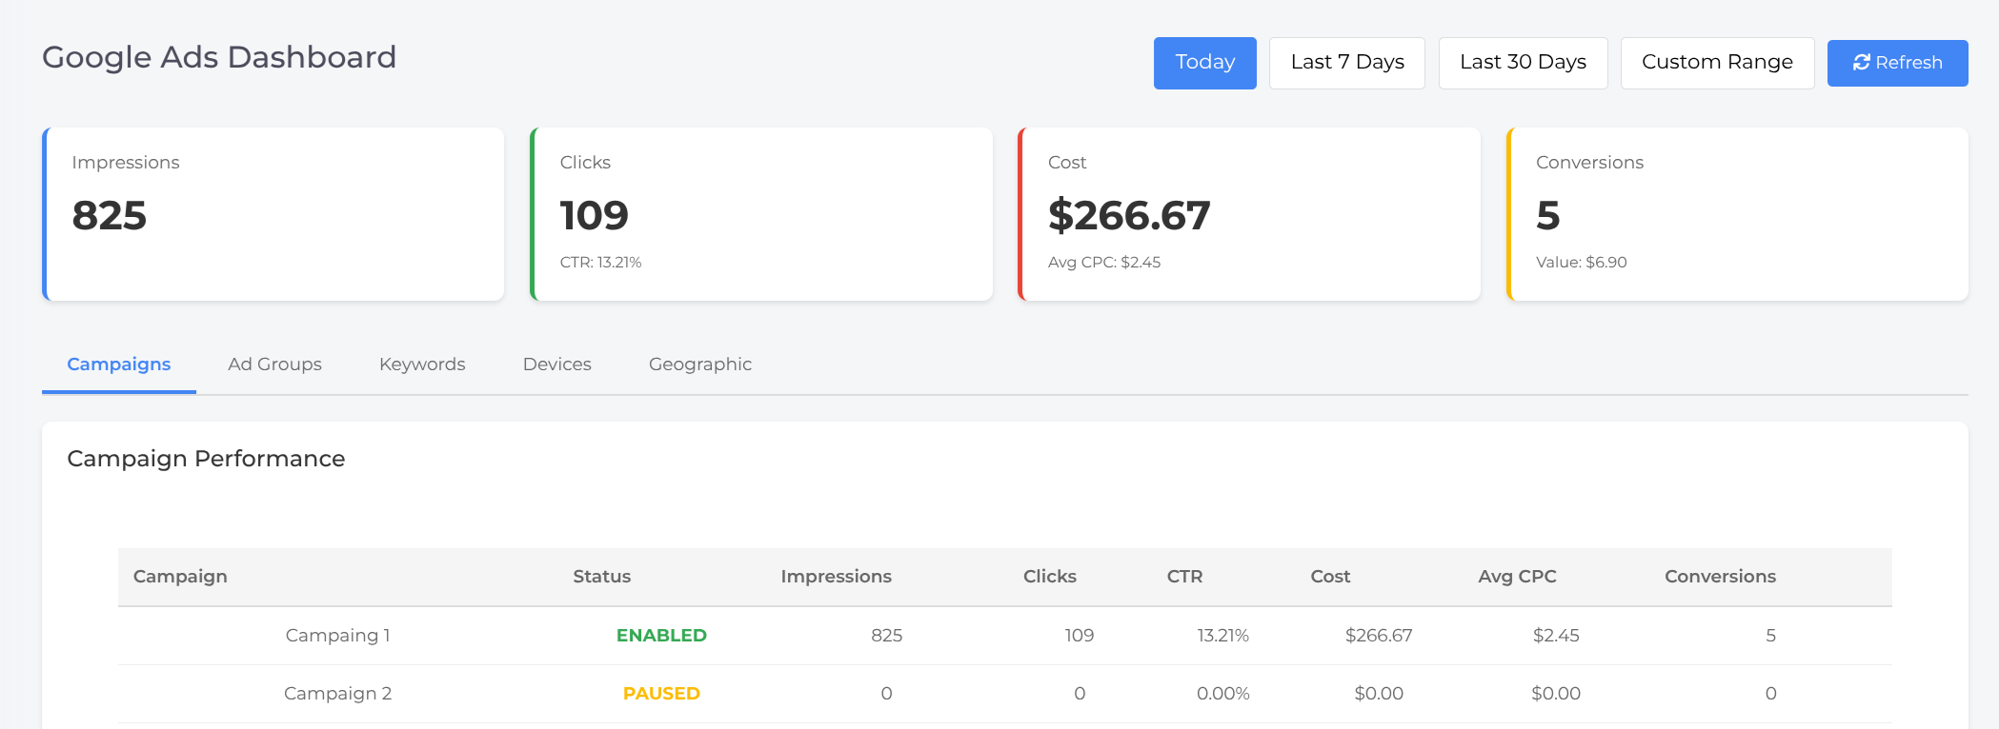Select the Campaign 2 row name
Viewport: 1999px width, 729px height.
coord(338,694)
